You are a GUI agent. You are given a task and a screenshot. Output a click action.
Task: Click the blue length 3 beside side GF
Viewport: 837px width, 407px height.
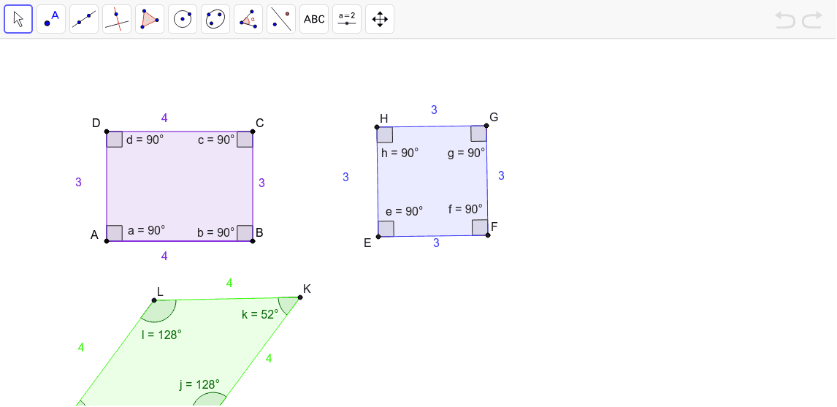pyautogui.click(x=501, y=175)
